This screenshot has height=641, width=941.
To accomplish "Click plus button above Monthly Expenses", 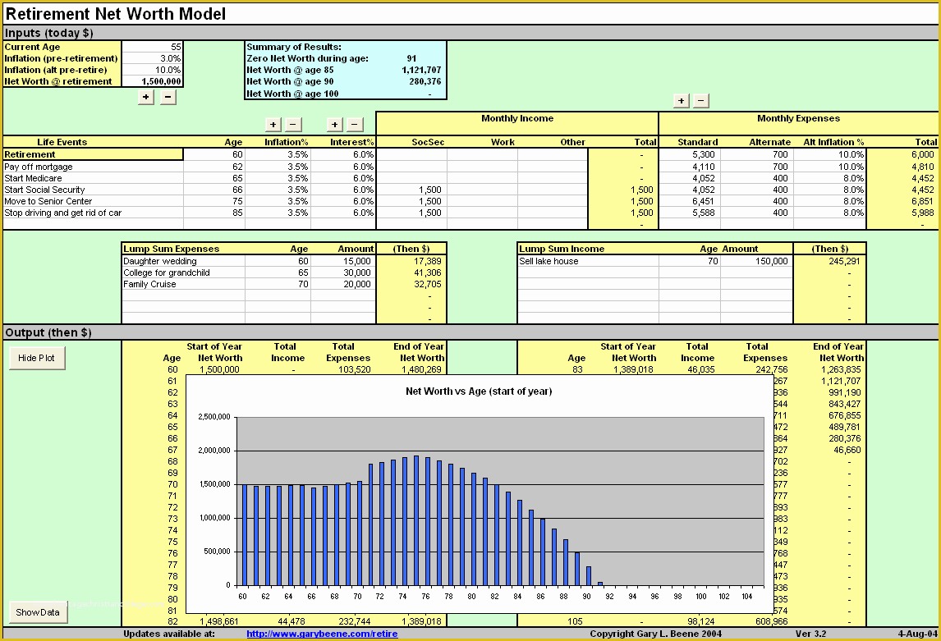I will tap(681, 101).
